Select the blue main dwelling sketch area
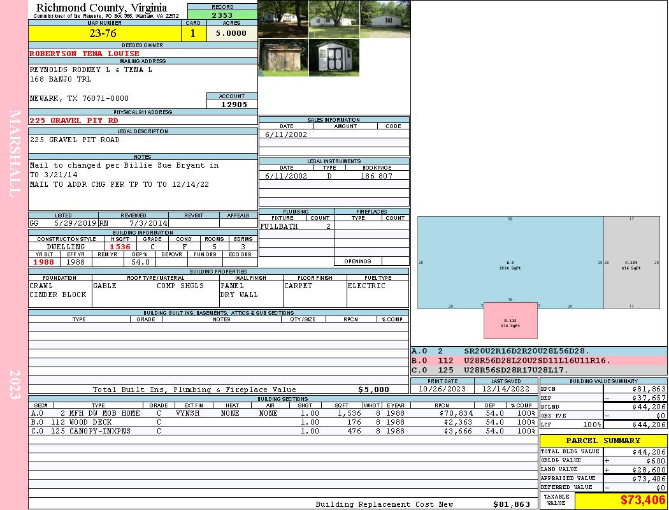Image resolution: width=669 pixels, height=510 pixels. (x=510, y=262)
